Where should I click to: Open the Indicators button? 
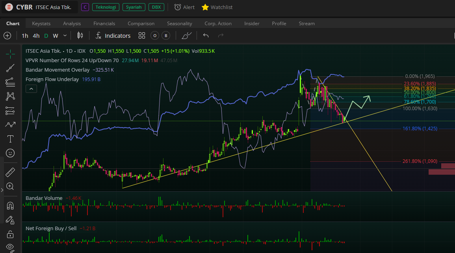click(113, 36)
